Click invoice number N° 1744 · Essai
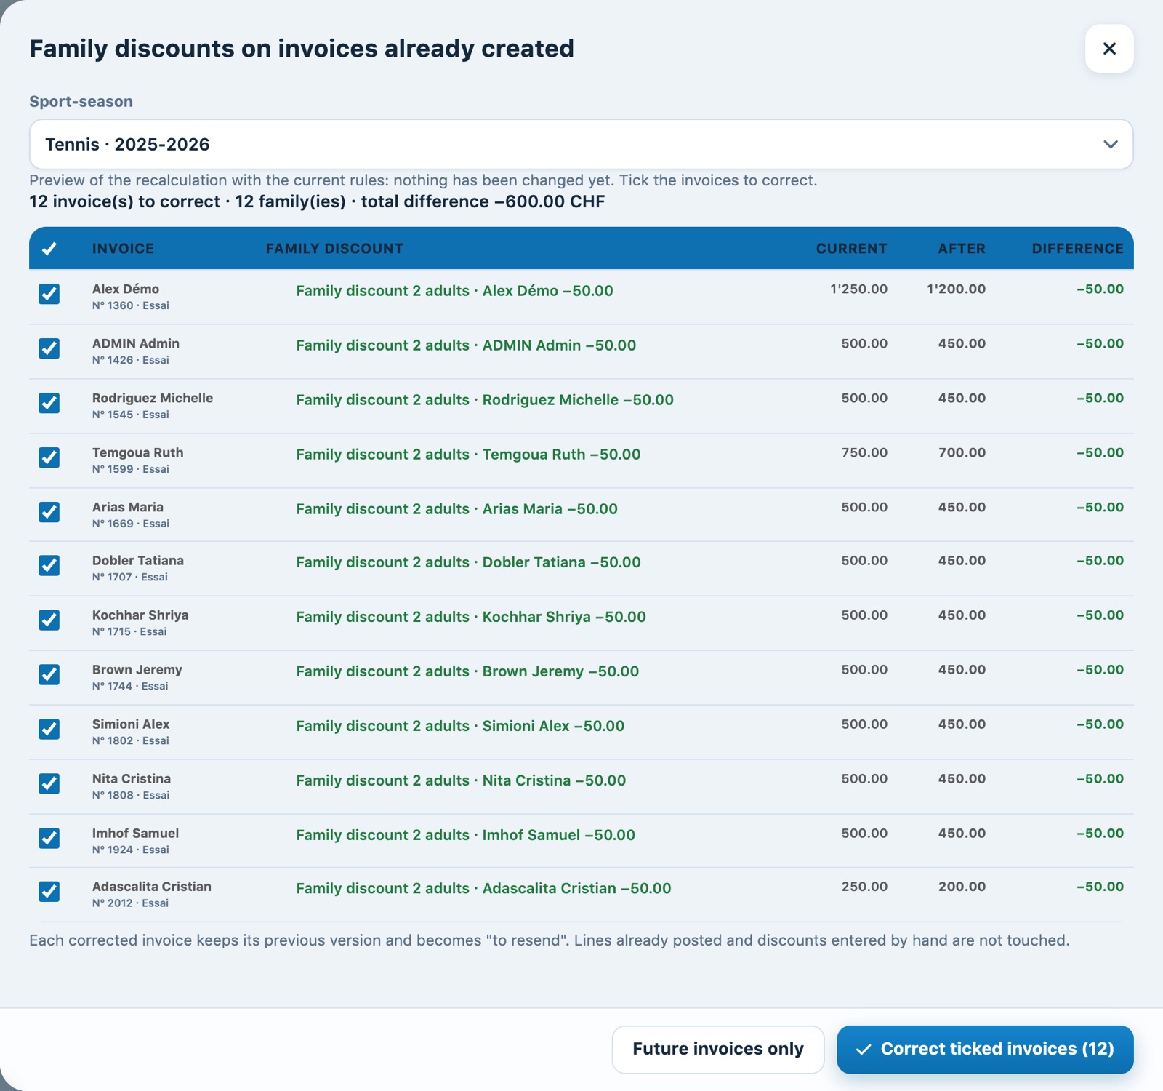 pyautogui.click(x=130, y=686)
